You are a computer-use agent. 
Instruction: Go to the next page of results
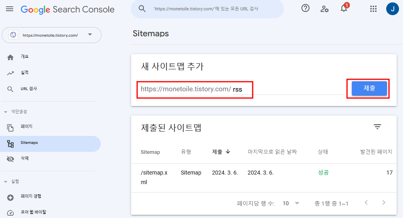(384, 202)
